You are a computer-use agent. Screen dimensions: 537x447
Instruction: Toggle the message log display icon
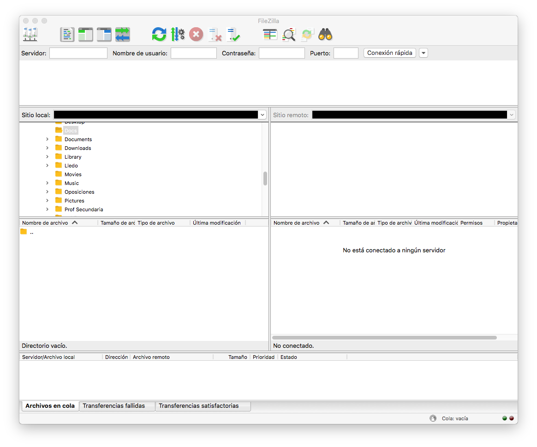click(67, 35)
